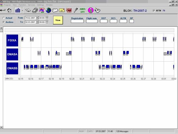Select the OMASA aircraft row label
This screenshot has height=134, width=178.
[x=12, y=54]
